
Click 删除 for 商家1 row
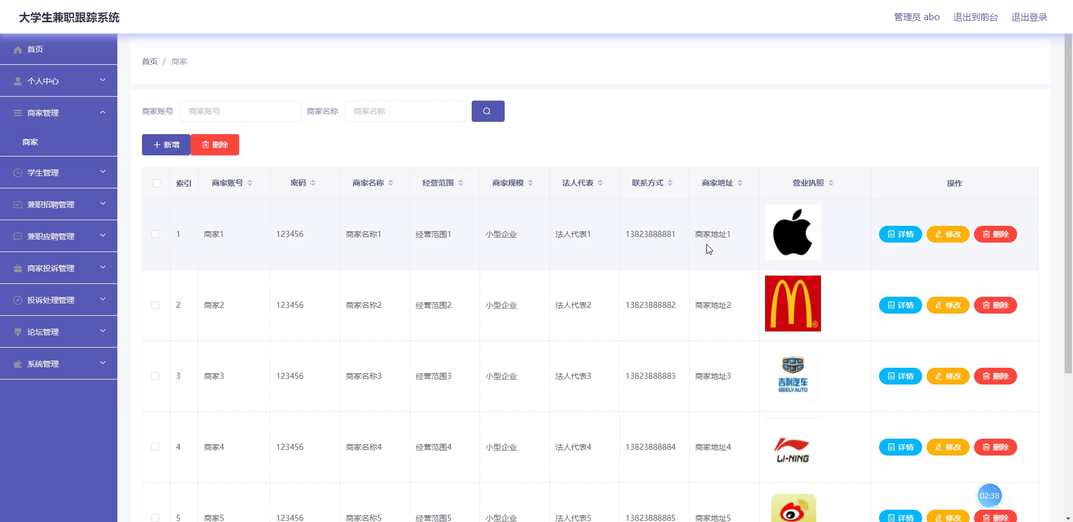click(x=995, y=234)
